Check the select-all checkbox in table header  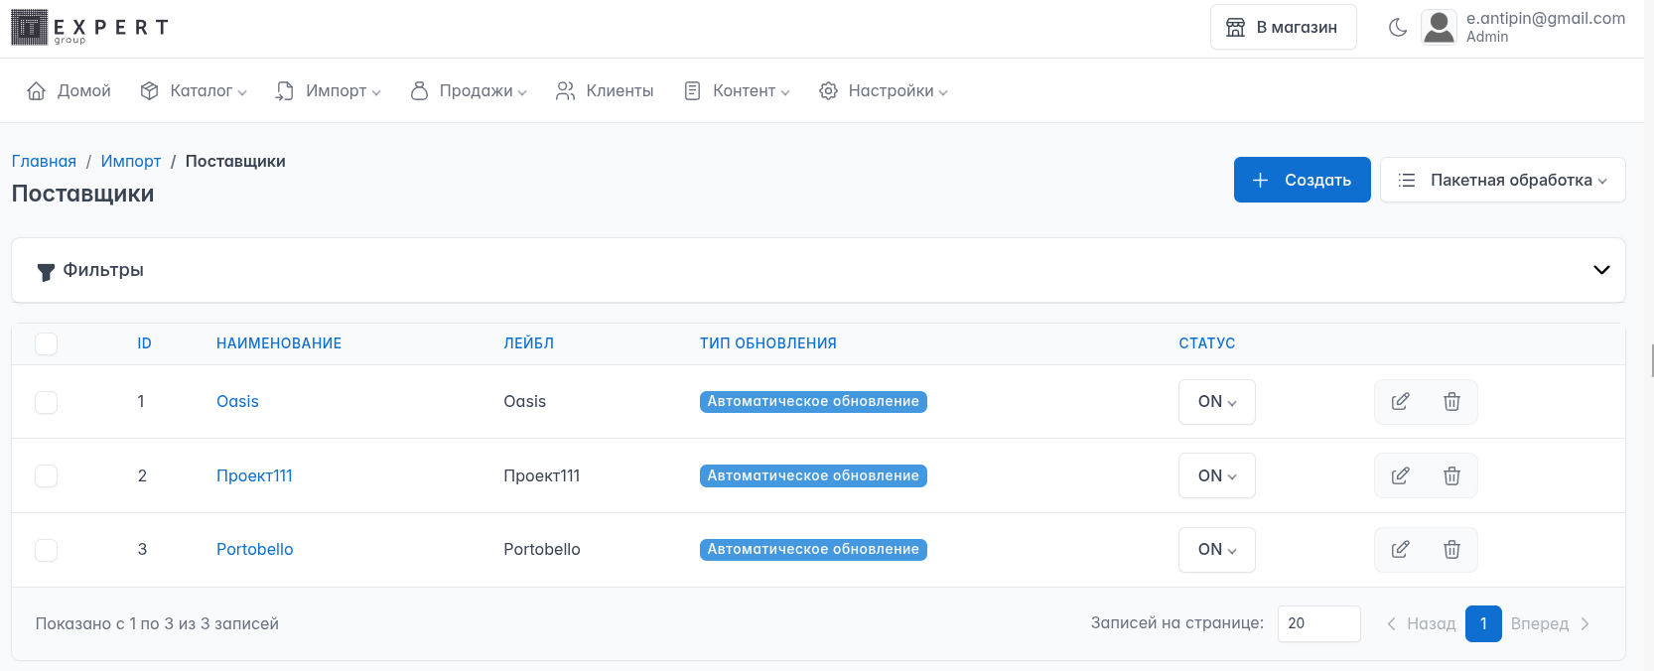[x=47, y=343]
